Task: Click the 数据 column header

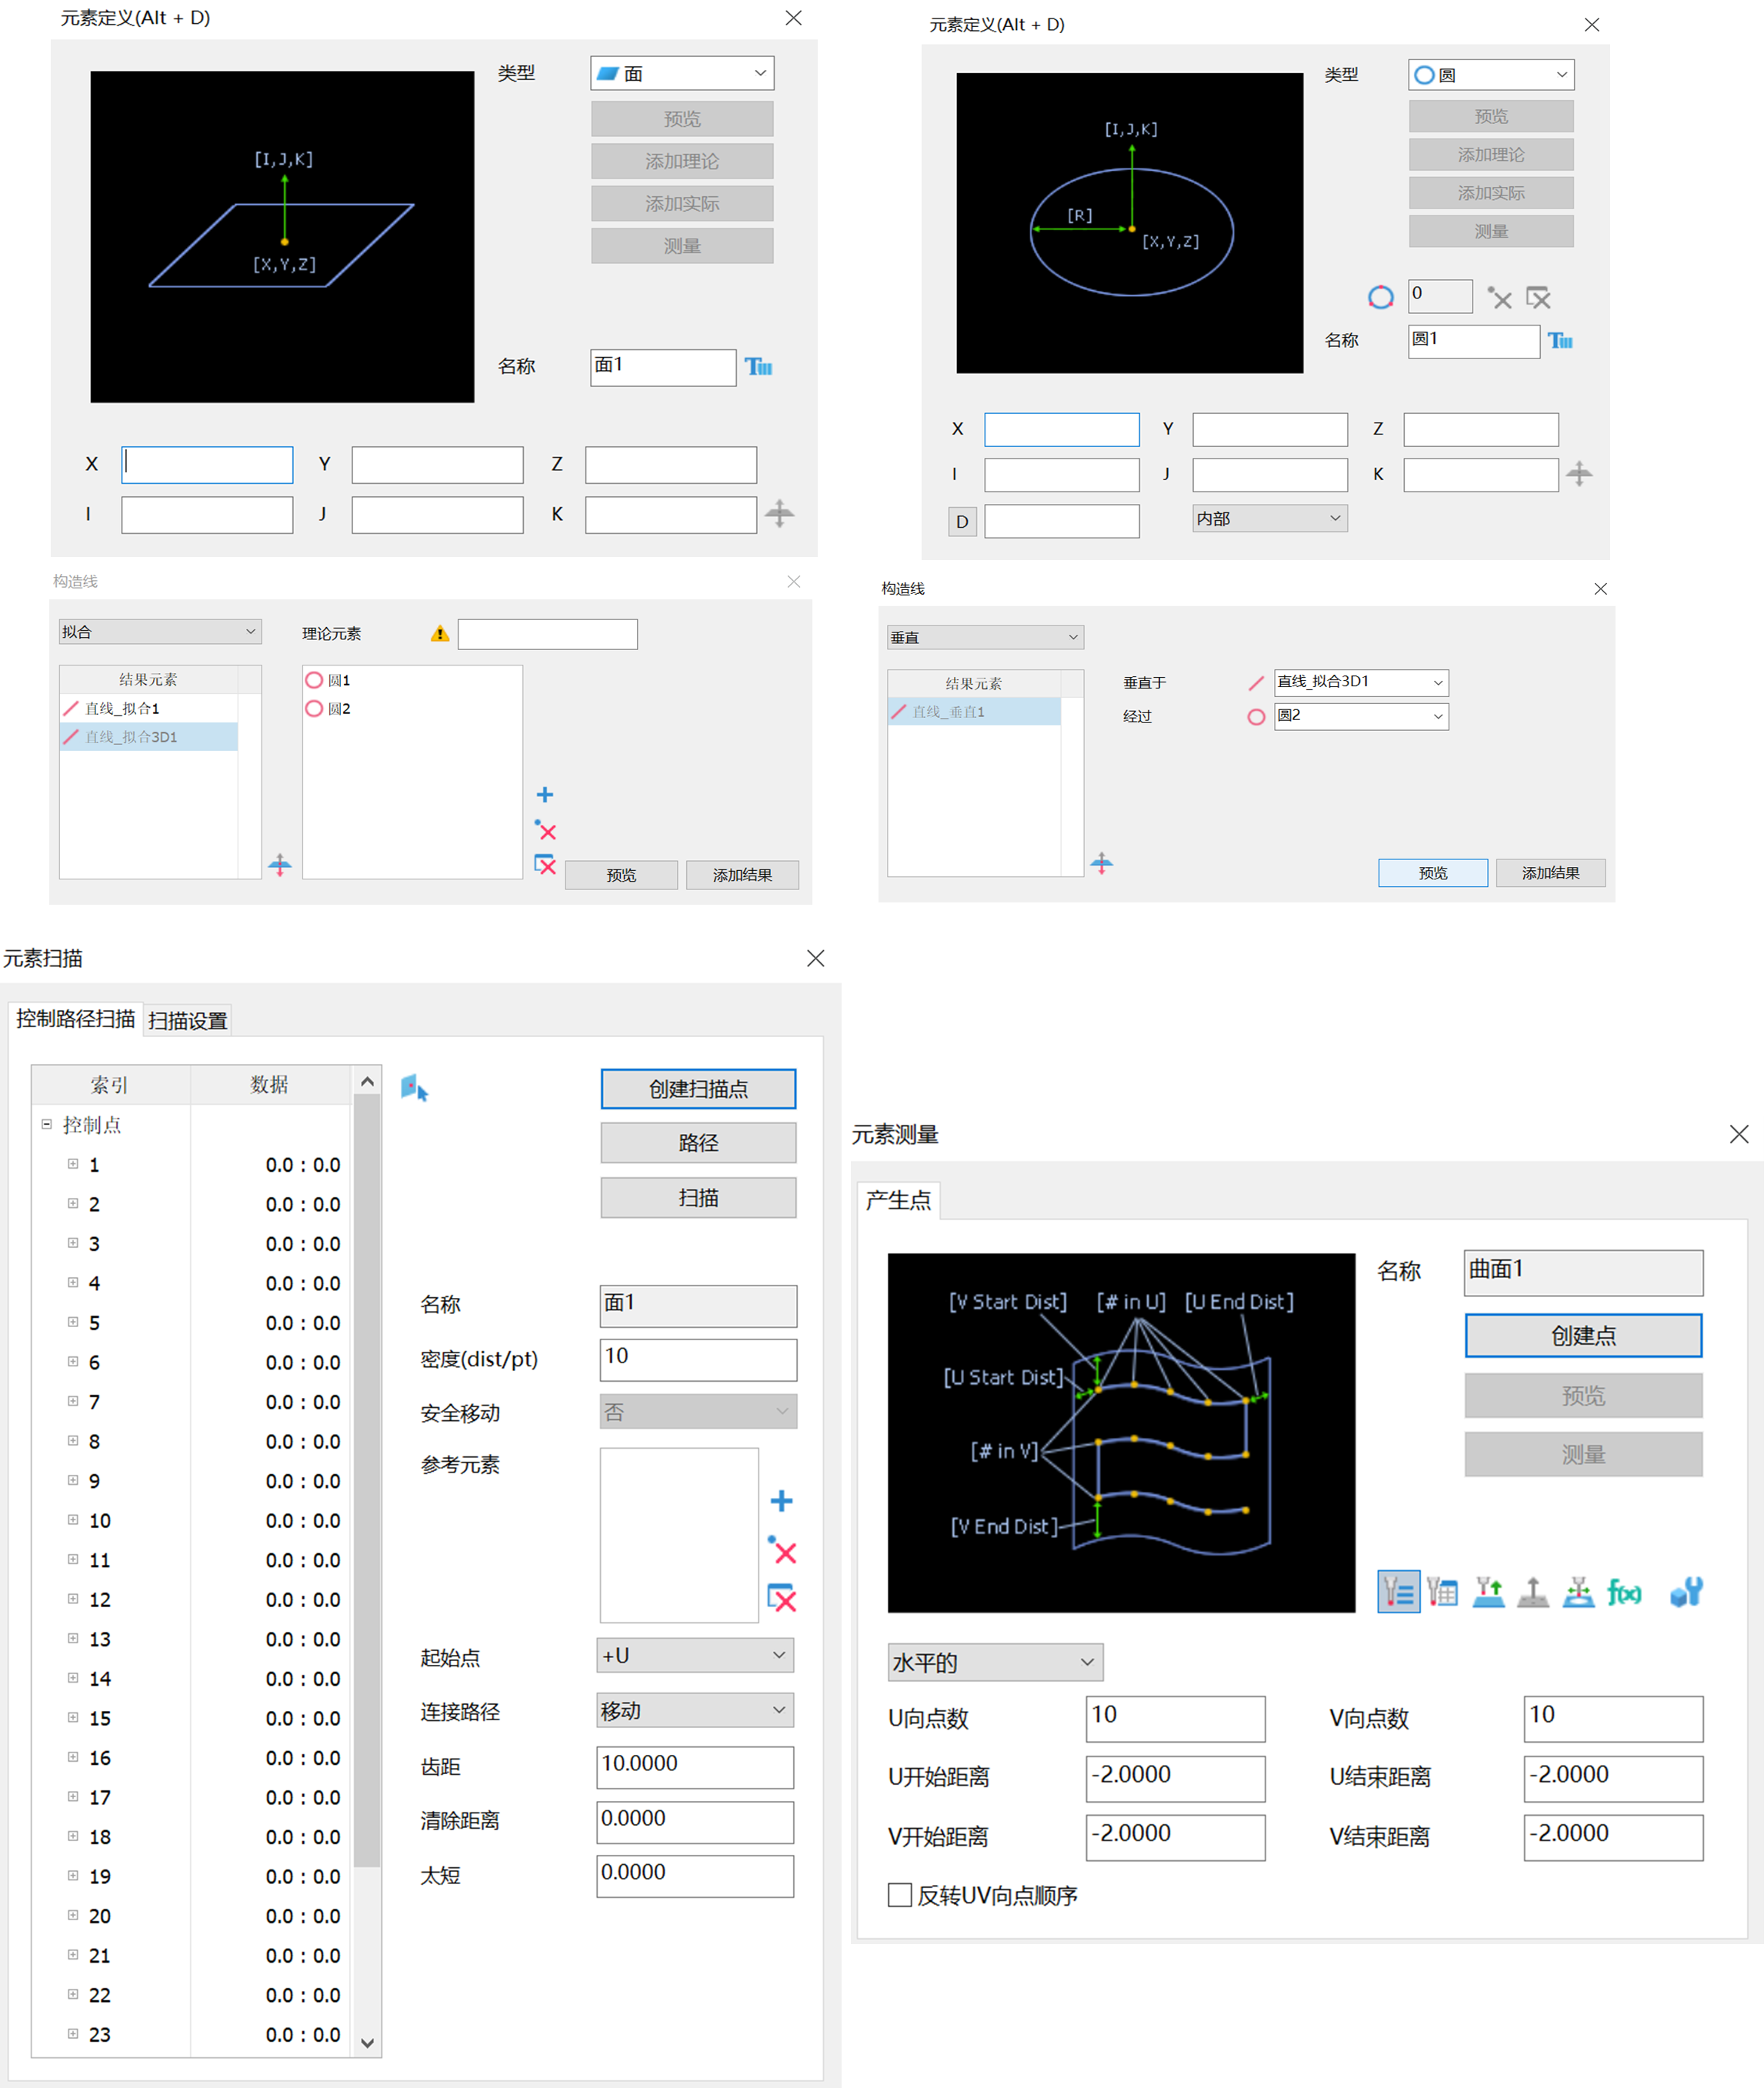Action: click(270, 1085)
